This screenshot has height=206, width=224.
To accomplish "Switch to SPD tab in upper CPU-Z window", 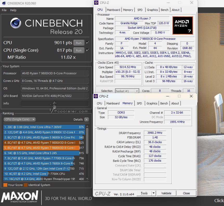I will point(140,10).
